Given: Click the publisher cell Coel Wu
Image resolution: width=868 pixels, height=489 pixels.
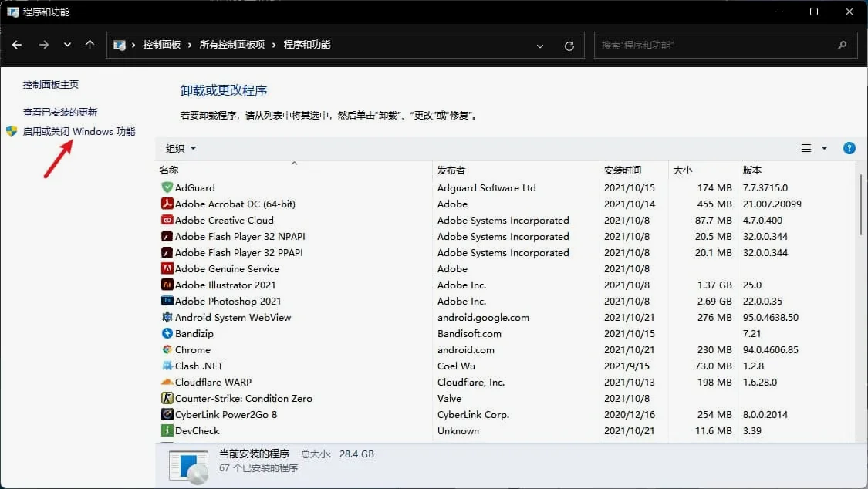Looking at the screenshot, I should pos(456,366).
